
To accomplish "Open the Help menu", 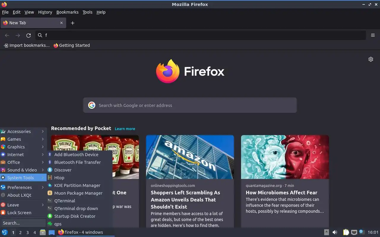I will pyautogui.click(x=101, y=12).
